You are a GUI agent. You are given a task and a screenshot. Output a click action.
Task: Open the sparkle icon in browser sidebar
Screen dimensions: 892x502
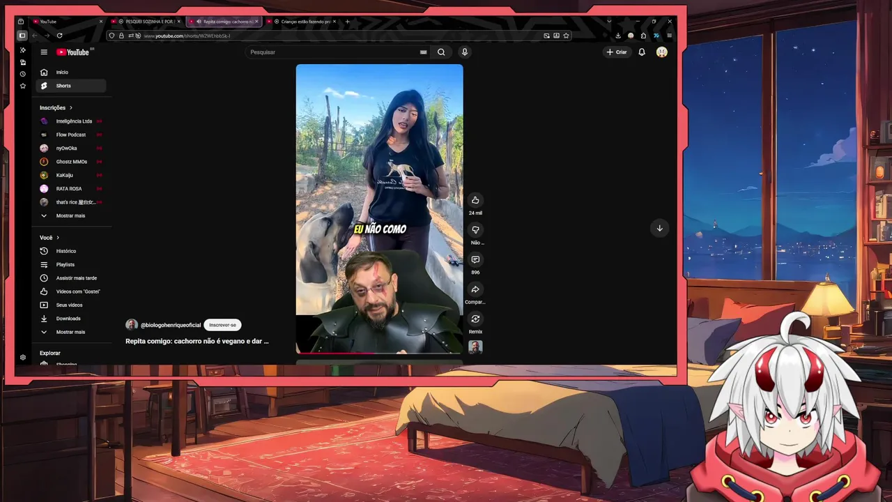tap(22, 50)
